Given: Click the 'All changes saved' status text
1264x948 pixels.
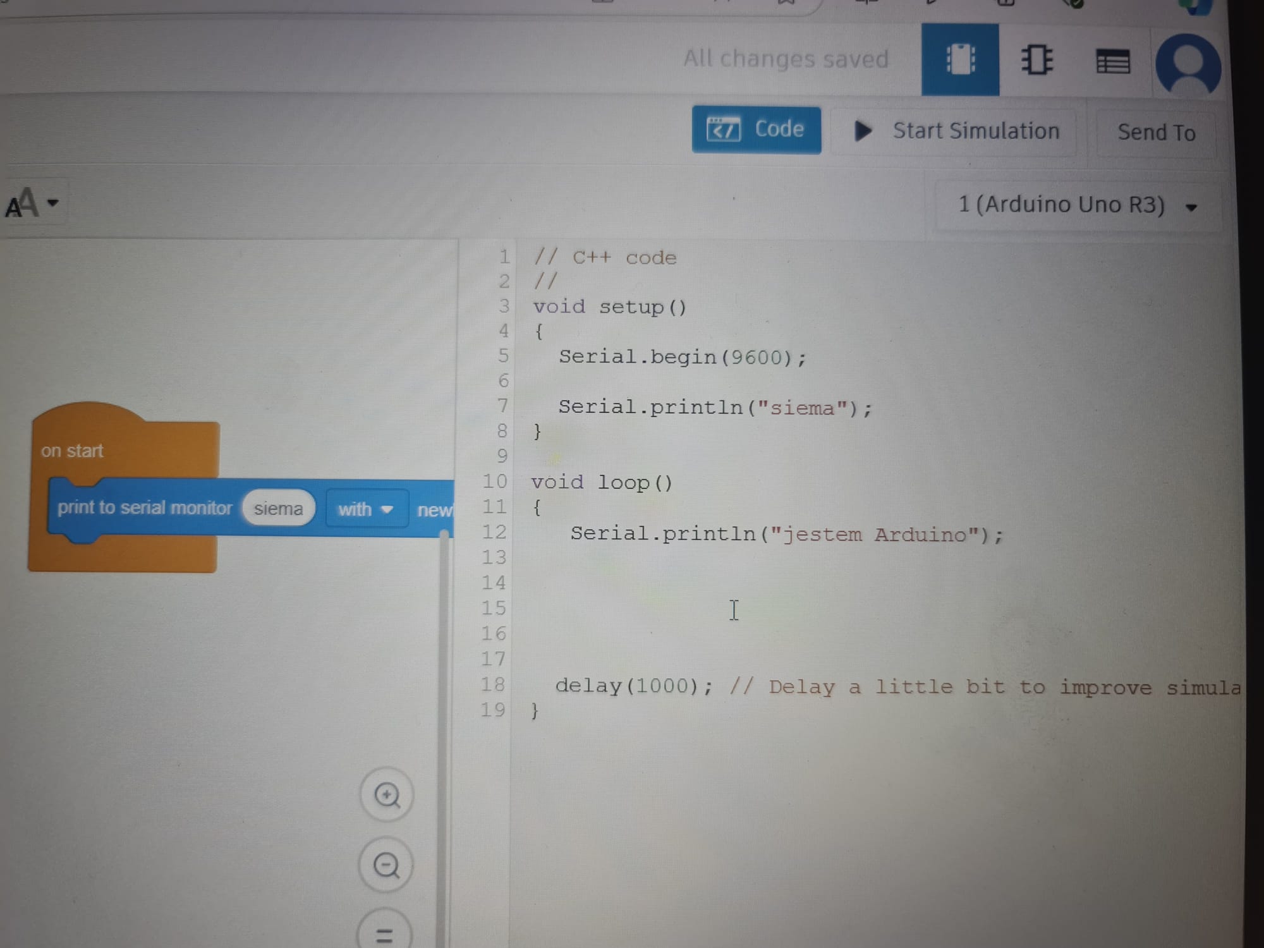Looking at the screenshot, I should coord(786,59).
